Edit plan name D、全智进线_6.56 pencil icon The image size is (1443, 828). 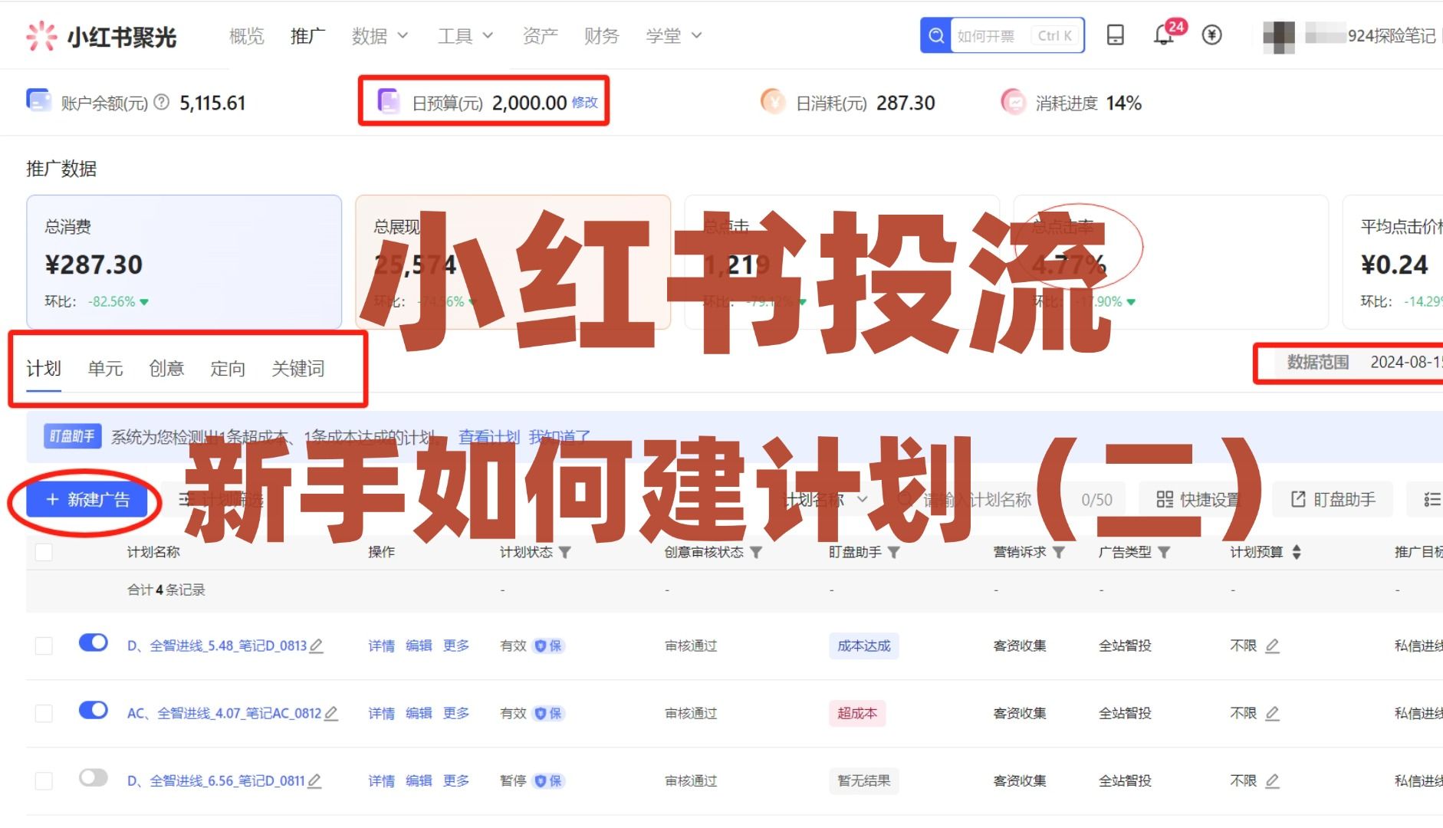pos(314,781)
